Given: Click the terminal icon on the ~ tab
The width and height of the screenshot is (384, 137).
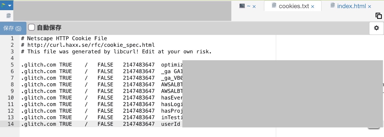Looking at the screenshot, I should click(x=242, y=6).
